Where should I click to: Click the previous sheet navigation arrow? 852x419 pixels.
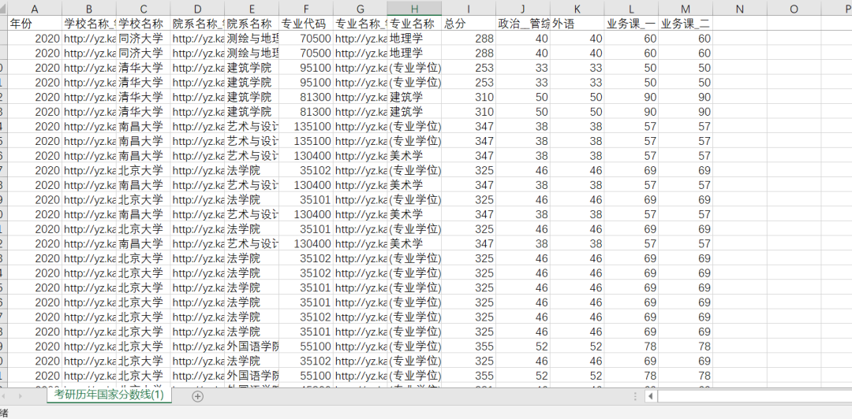click(6, 396)
